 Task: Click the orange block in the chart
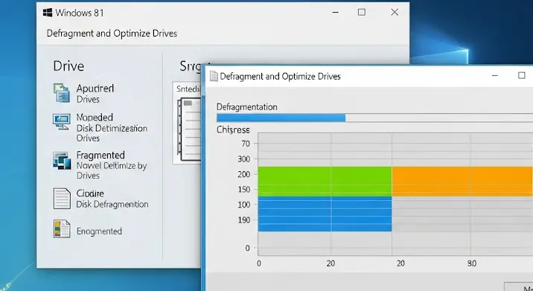[462, 181]
